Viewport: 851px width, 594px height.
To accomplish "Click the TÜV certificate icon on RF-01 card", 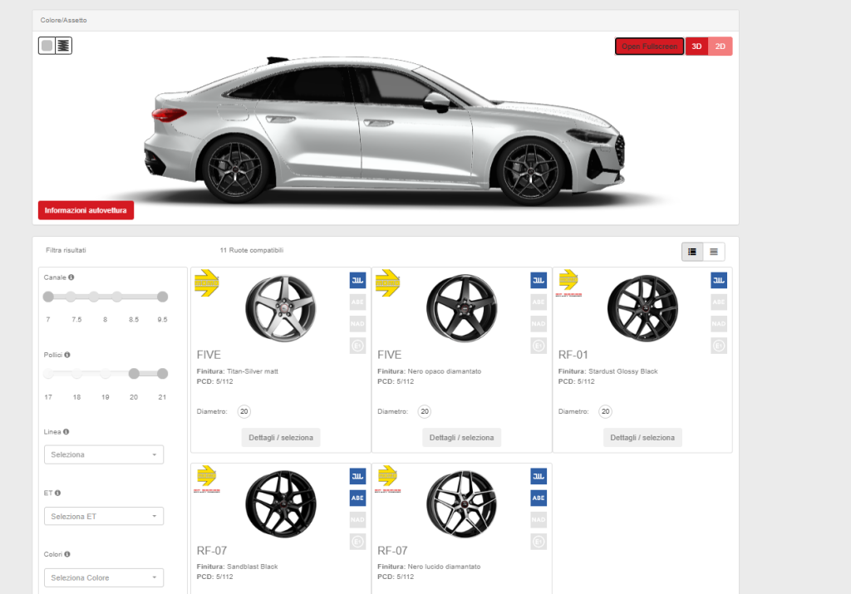I will coord(719,281).
